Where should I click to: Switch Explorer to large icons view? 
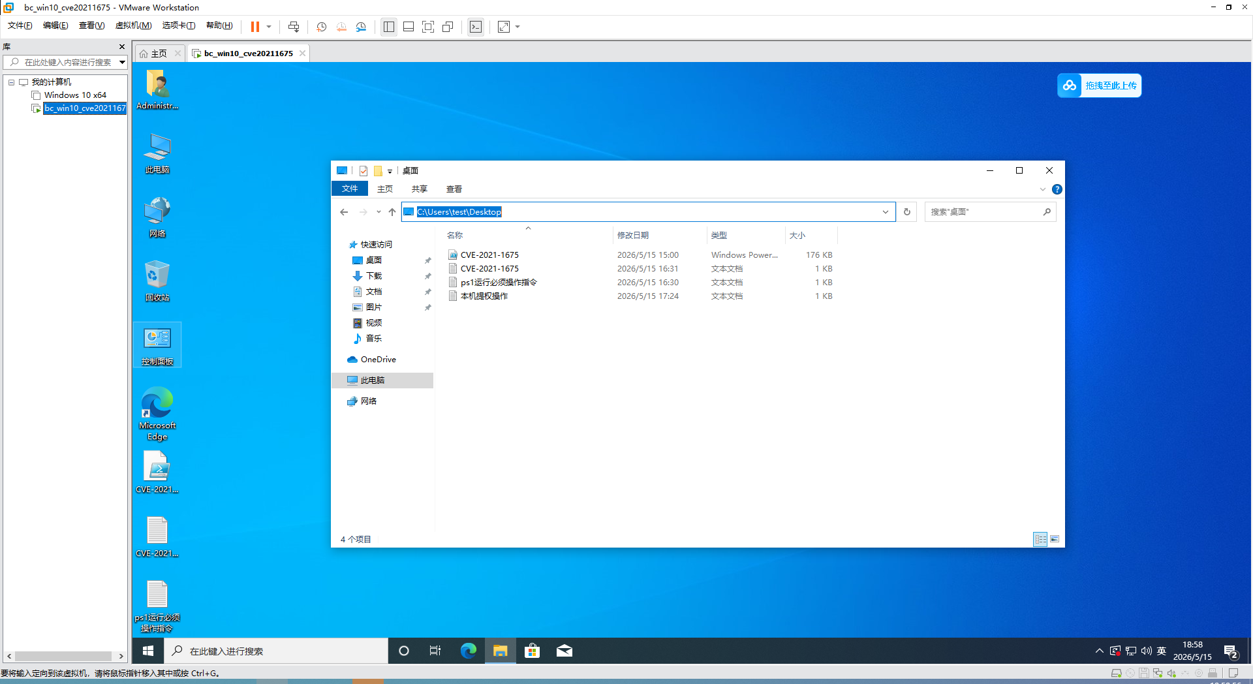point(1055,539)
